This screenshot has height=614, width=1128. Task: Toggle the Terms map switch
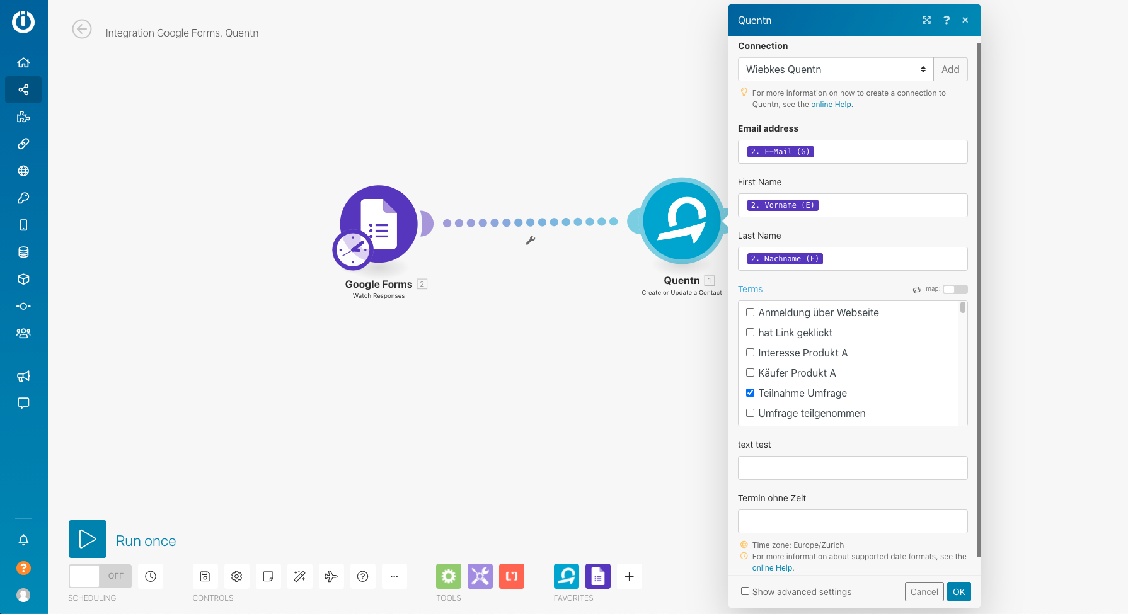coord(955,289)
